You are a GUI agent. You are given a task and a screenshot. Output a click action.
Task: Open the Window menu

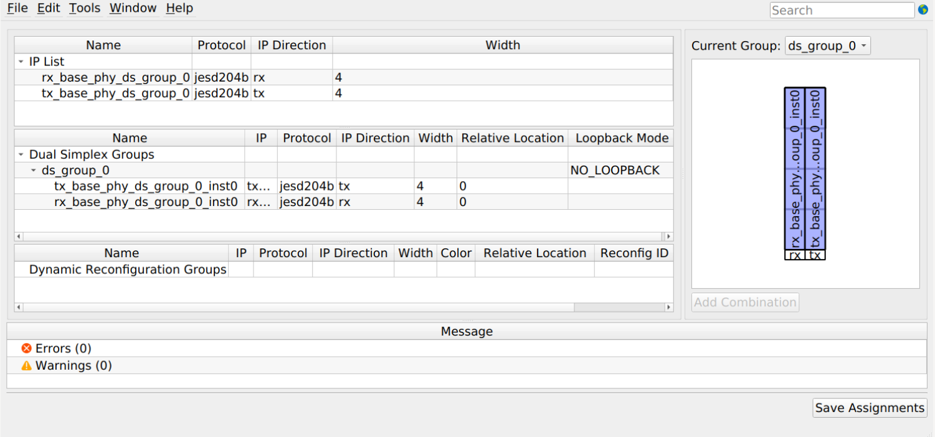tap(133, 9)
